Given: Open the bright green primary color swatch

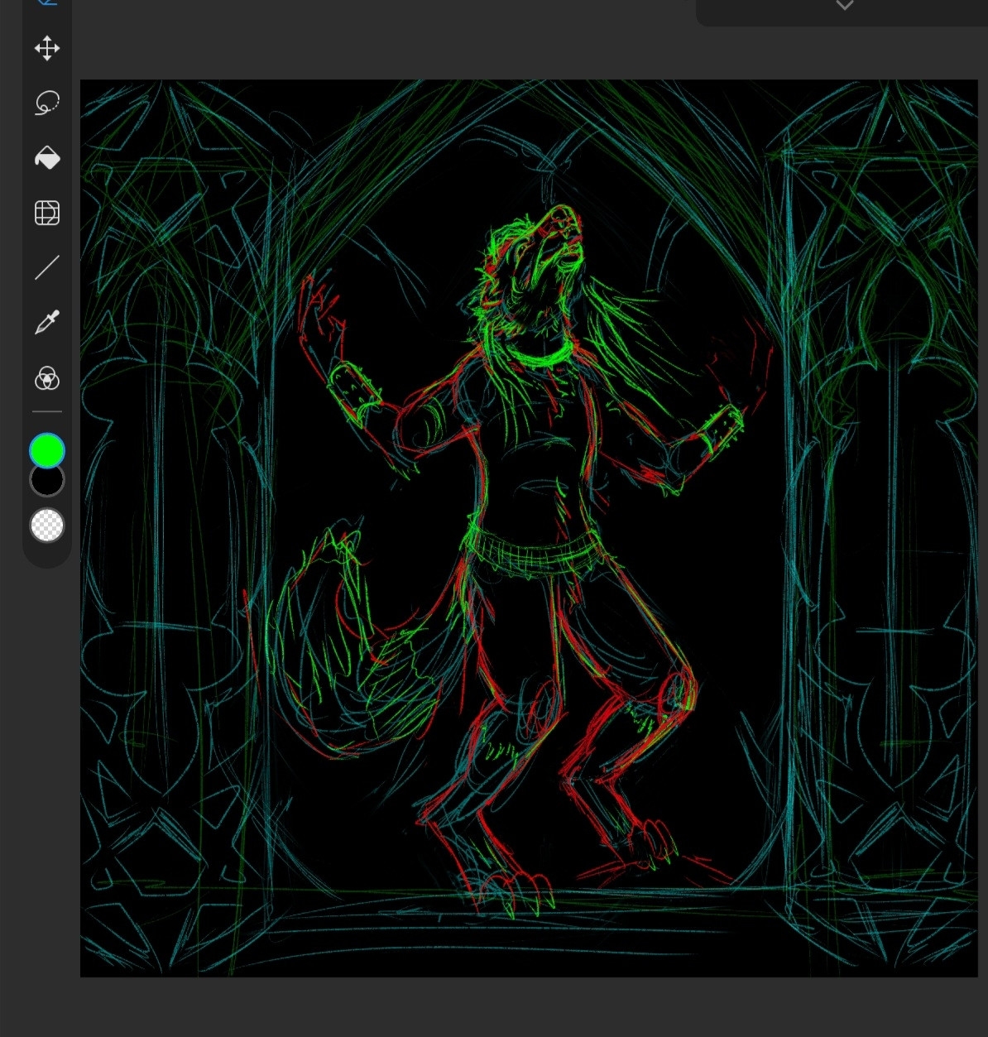Looking at the screenshot, I should point(47,450).
